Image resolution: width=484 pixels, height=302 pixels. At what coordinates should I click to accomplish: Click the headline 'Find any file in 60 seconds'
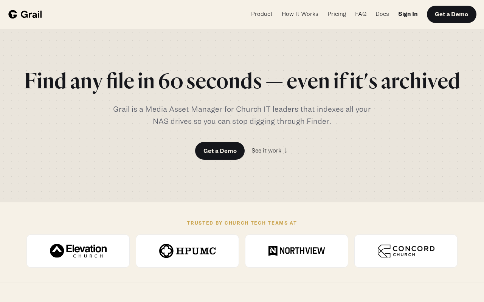click(x=143, y=81)
